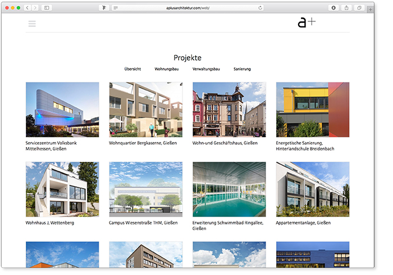Open Wohnquartier Bergkaserne project image
393x275 pixels.
click(146, 109)
